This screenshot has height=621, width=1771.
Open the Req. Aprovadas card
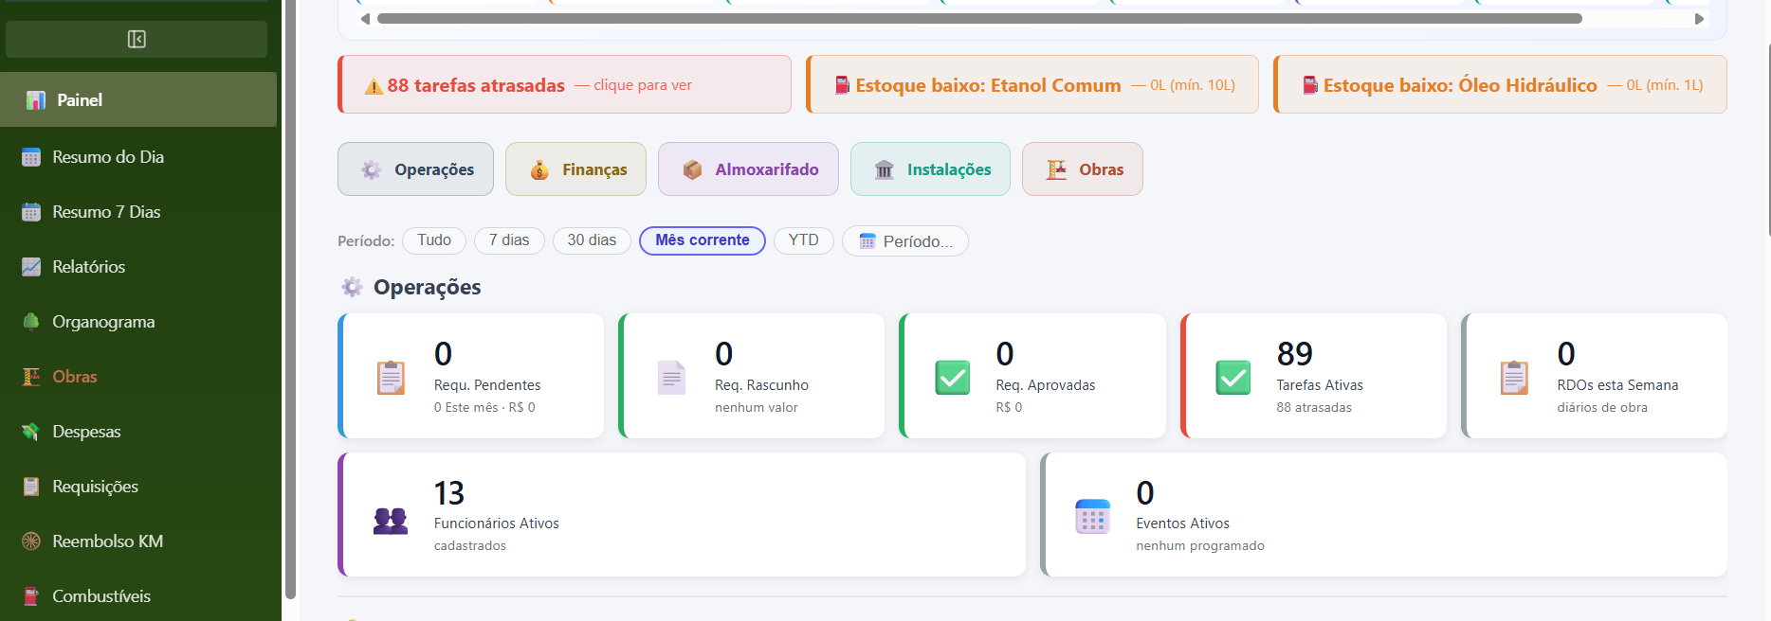(1032, 376)
